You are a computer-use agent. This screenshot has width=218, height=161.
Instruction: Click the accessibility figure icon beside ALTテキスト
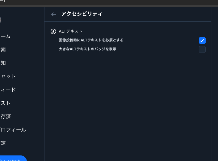[53, 31]
